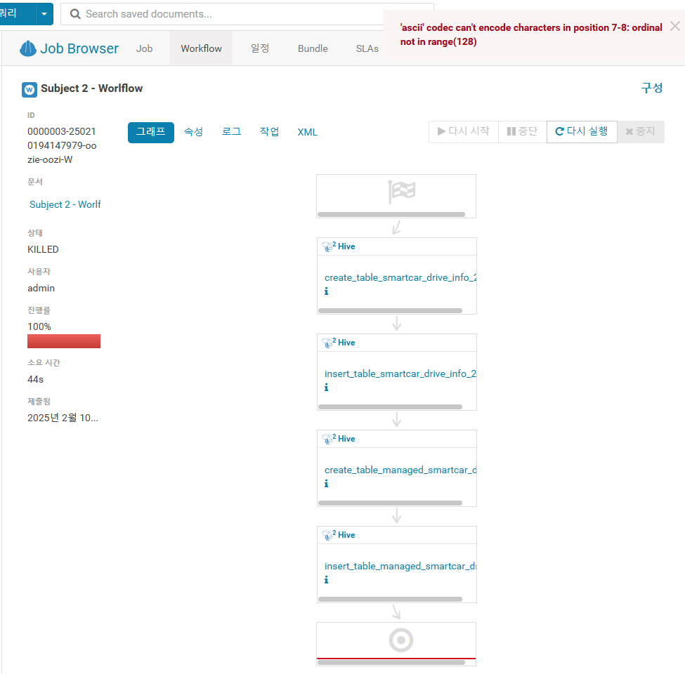Screen dimensions: 685x674
Task: Click the Subject 2 - Worlflow heading
Action: tap(92, 88)
